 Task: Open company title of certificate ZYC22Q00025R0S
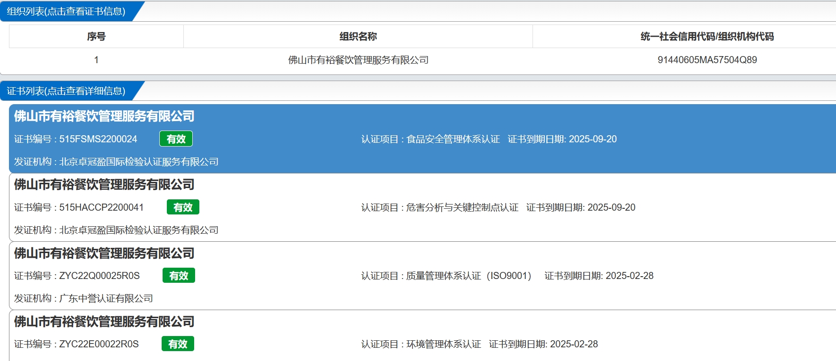(104, 253)
